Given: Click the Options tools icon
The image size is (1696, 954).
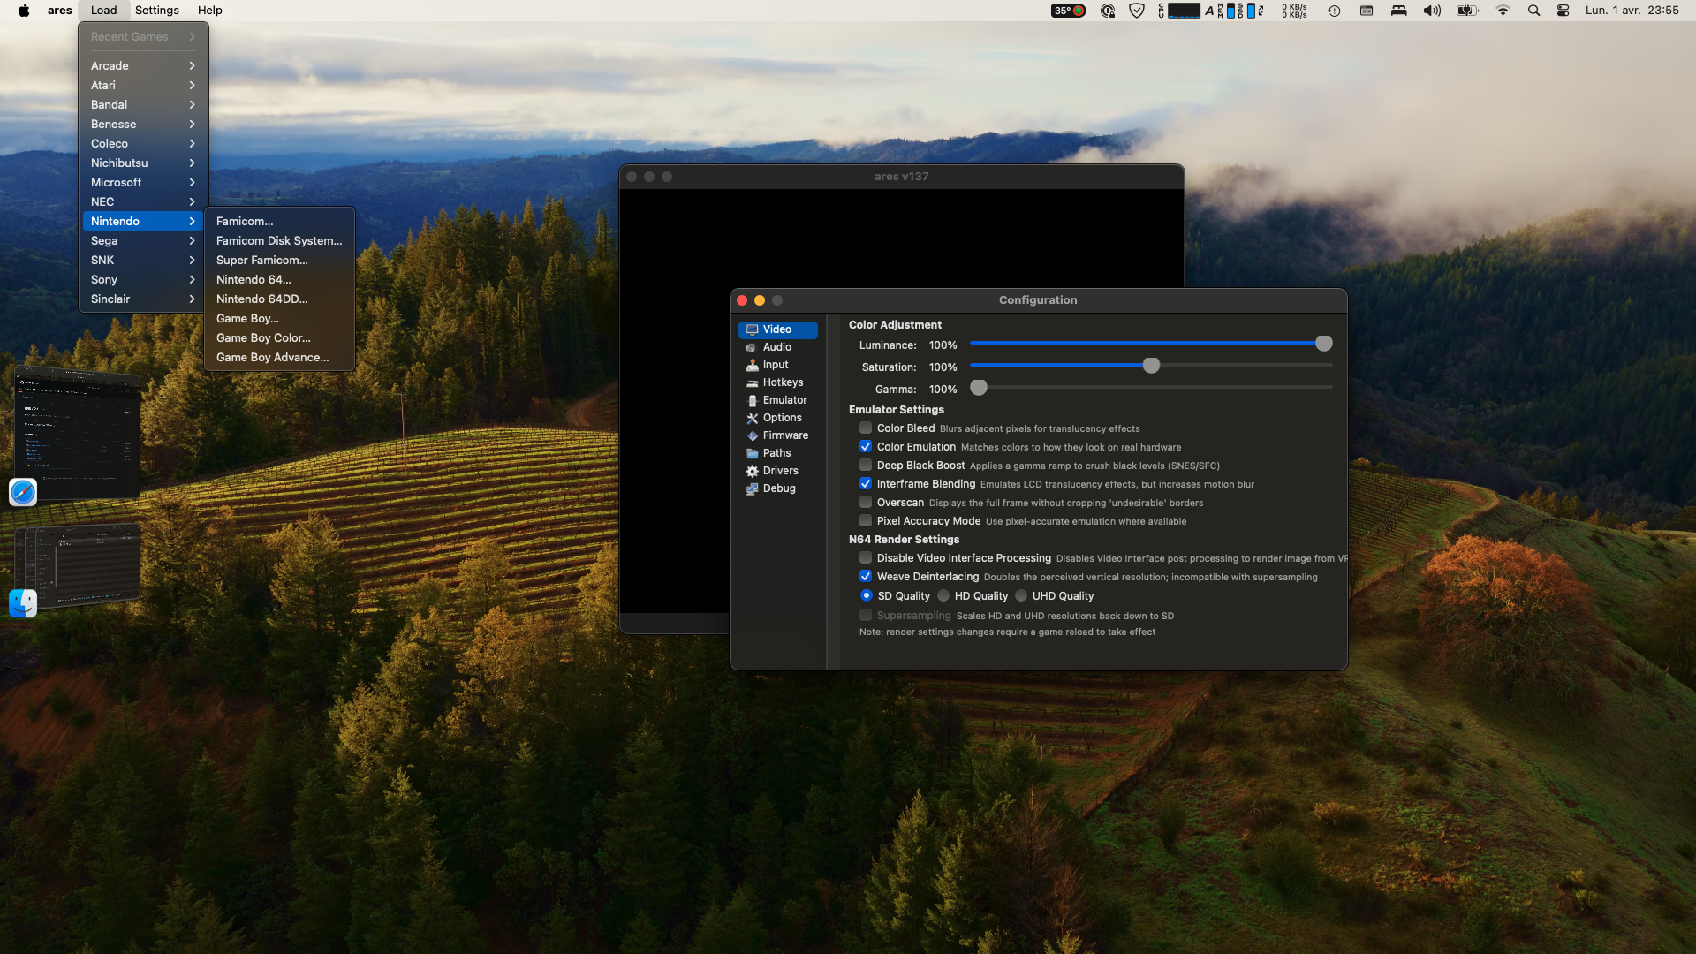Looking at the screenshot, I should pos(752,418).
